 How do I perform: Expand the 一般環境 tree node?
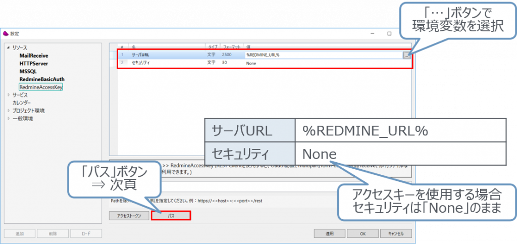(8, 119)
